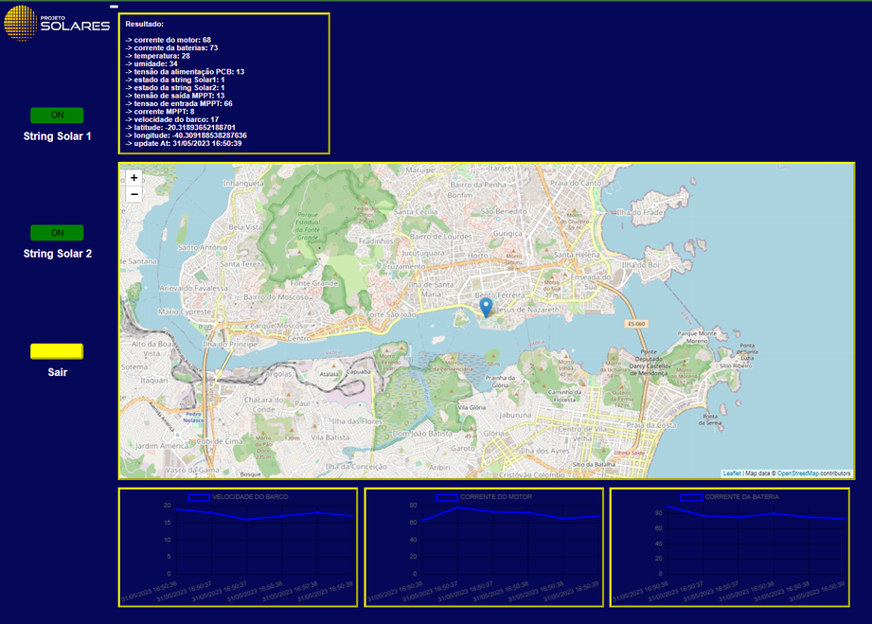This screenshot has height=624, width=872.
Task: Click the 'Sair' label text
Action: pyautogui.click(x=57, y=372)
